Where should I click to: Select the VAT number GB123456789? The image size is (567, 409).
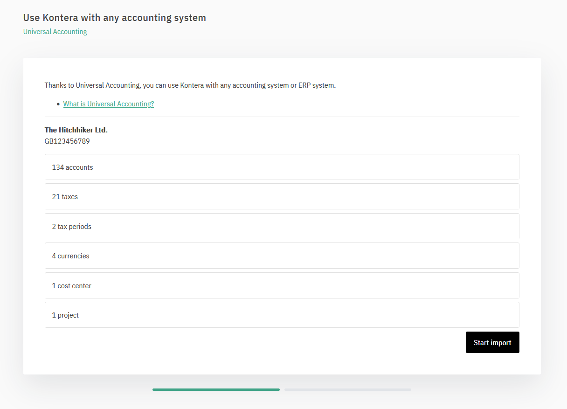67,141
